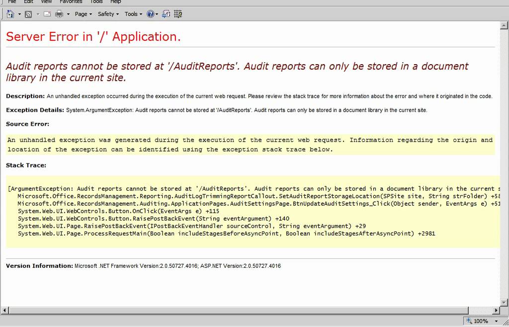The image size is (509, 327).
Task: Open the Tools menu in menu bar
Action: 96,1
